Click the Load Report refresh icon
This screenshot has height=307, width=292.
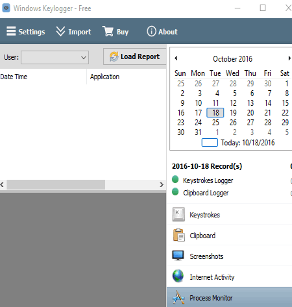pyautogui.click(x=114, y=56)
